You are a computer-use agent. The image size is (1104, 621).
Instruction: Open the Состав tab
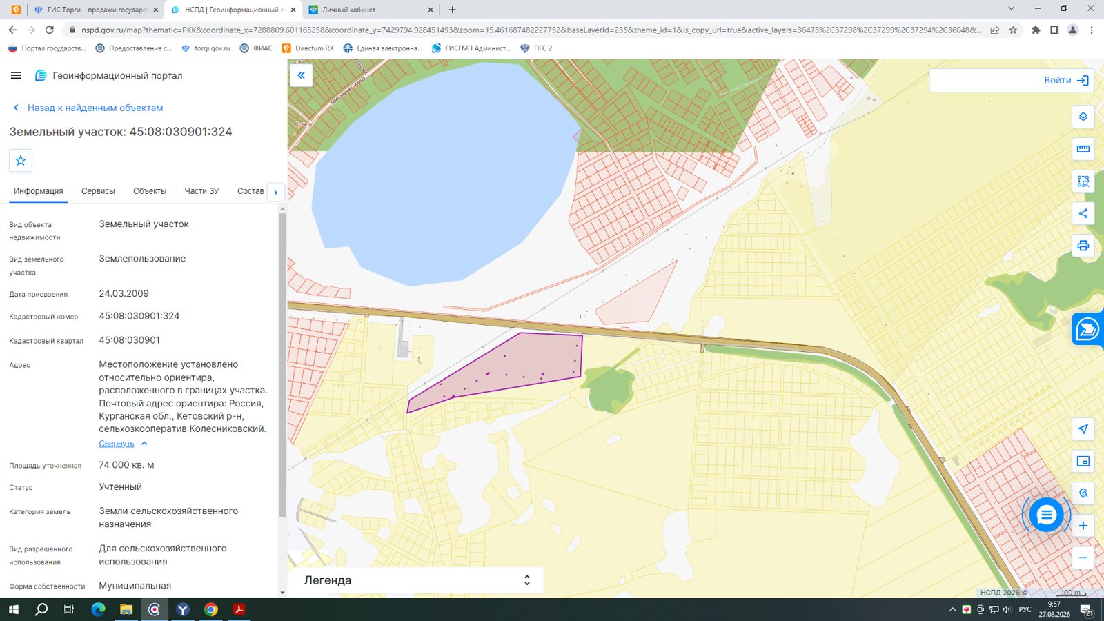coord(250,191)
